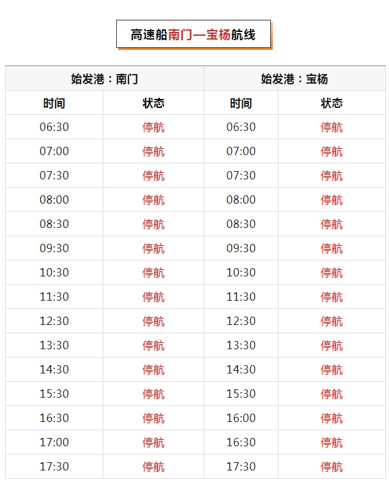This screenshot has width=389, height=482.
Task: Click the 时间 header under 南门
Action: (x=54, y=103)
